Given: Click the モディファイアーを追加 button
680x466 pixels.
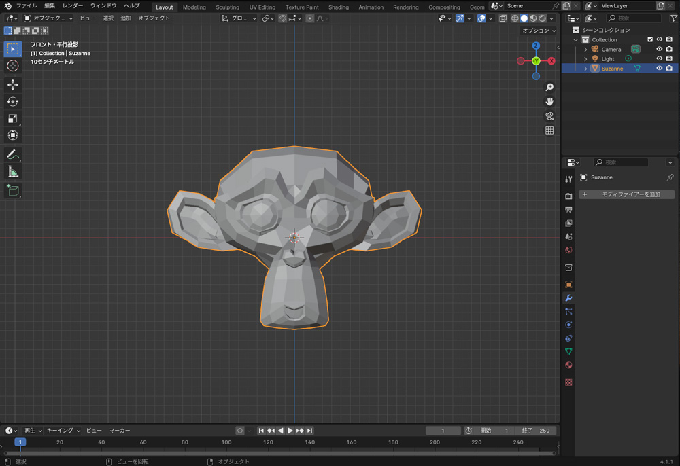Looking at the screenshot, I should pos(626,194).
